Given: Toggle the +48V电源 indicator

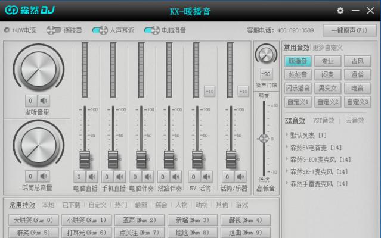Looking at the screenshot, I should [x=7, y=30].
